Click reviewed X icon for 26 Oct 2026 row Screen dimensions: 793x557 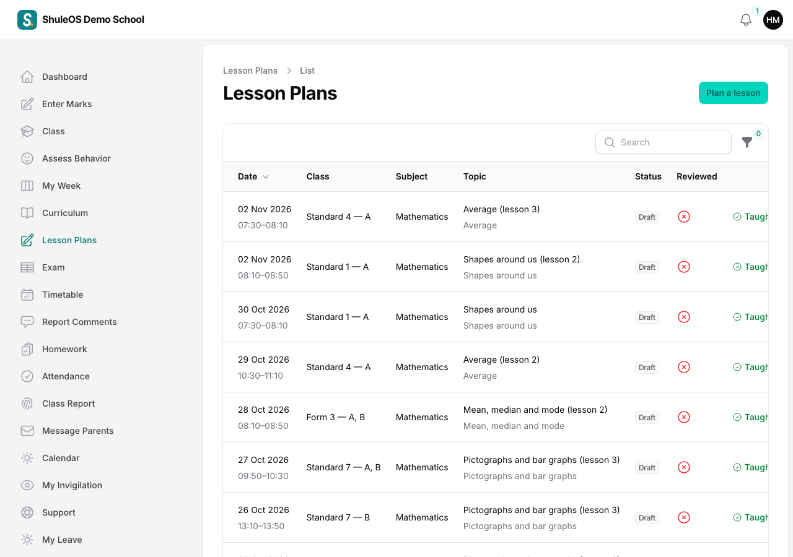point(684,517)
